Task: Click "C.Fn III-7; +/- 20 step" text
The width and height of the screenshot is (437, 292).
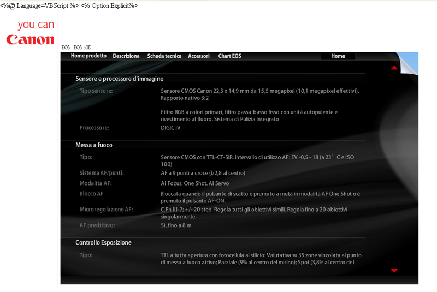Action: tap(186, 210)
